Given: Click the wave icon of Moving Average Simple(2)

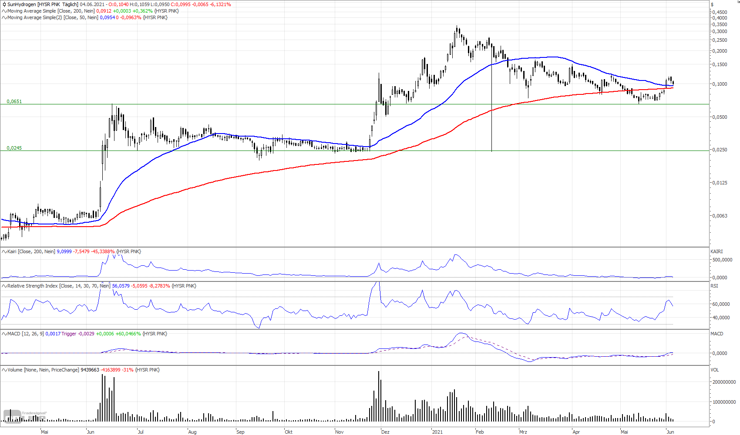Looking at the screenshot, I should pos(4,17).
